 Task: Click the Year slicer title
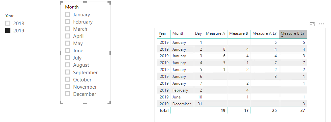coord(10,16)
